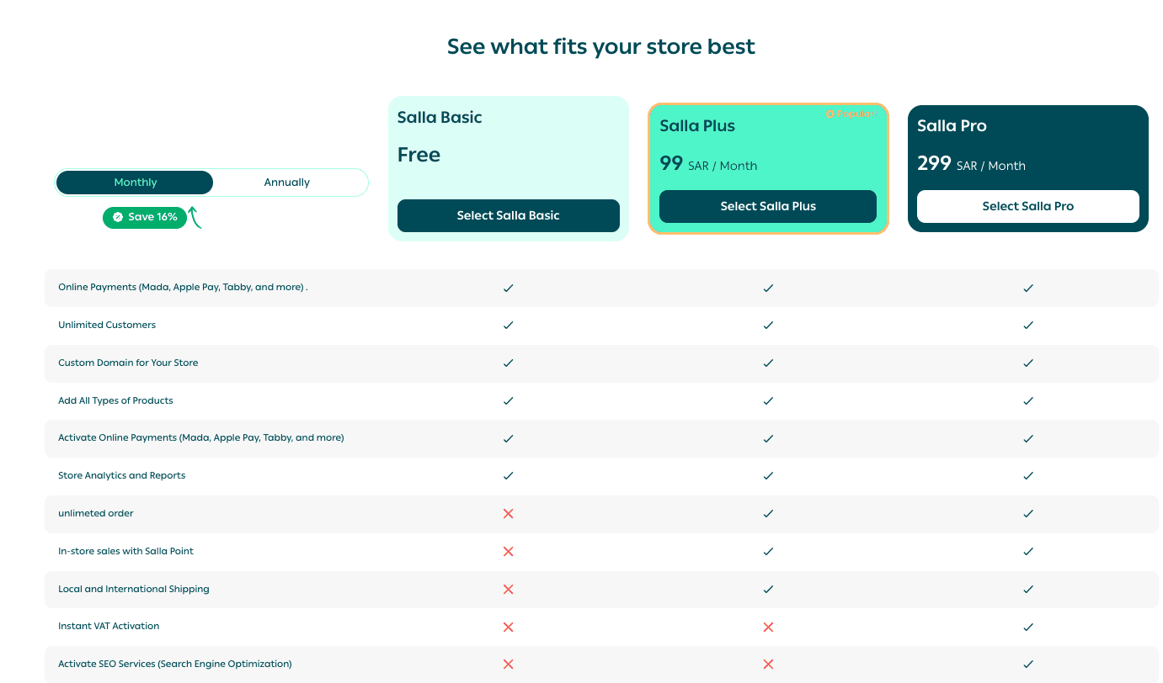Choose the Select Salla Plus button
Image resolution: width=1163 pixels, height=683 pixels.
click(768, 207)
